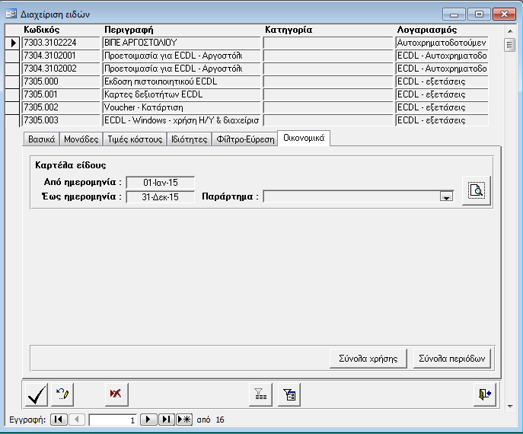
Task: Click the exit door icon
Action: point(484,394)
